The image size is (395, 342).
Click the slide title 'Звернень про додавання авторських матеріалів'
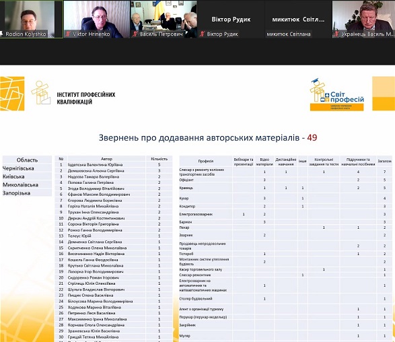coord(199,137)
